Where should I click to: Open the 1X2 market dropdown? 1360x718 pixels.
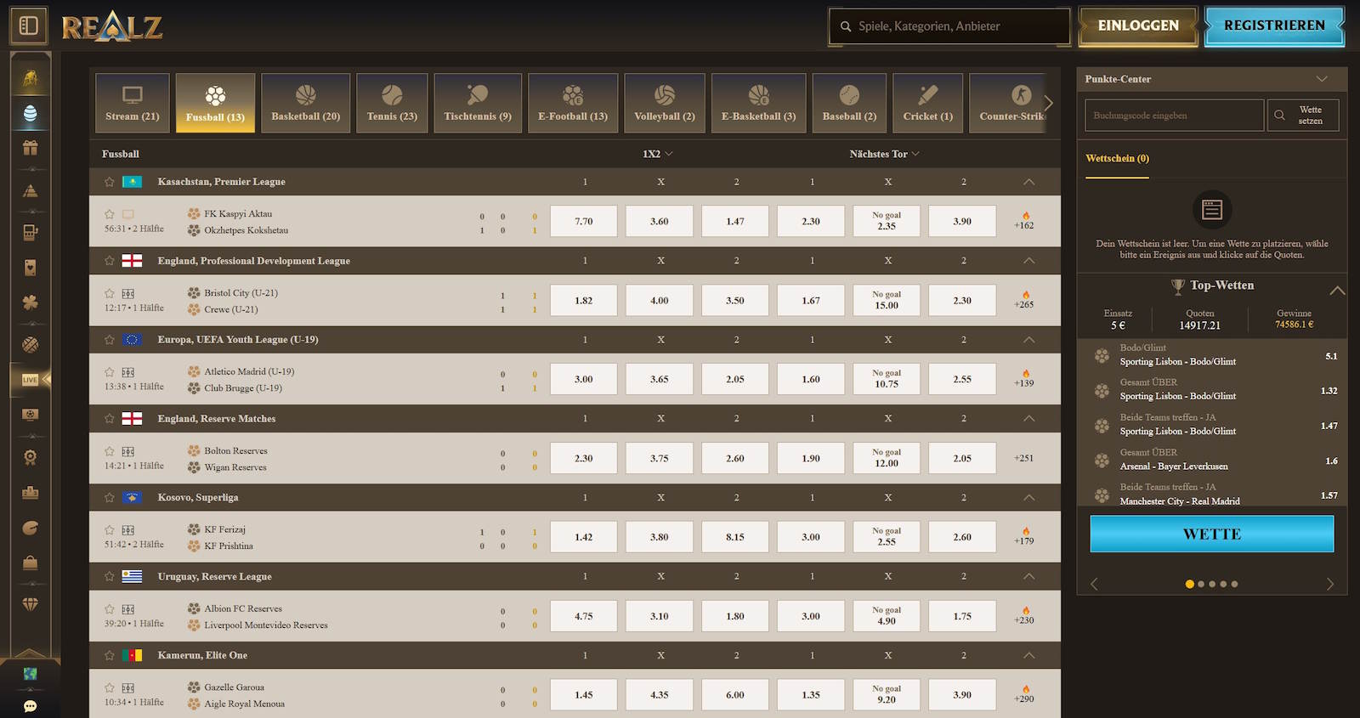[x=658, y=154]
